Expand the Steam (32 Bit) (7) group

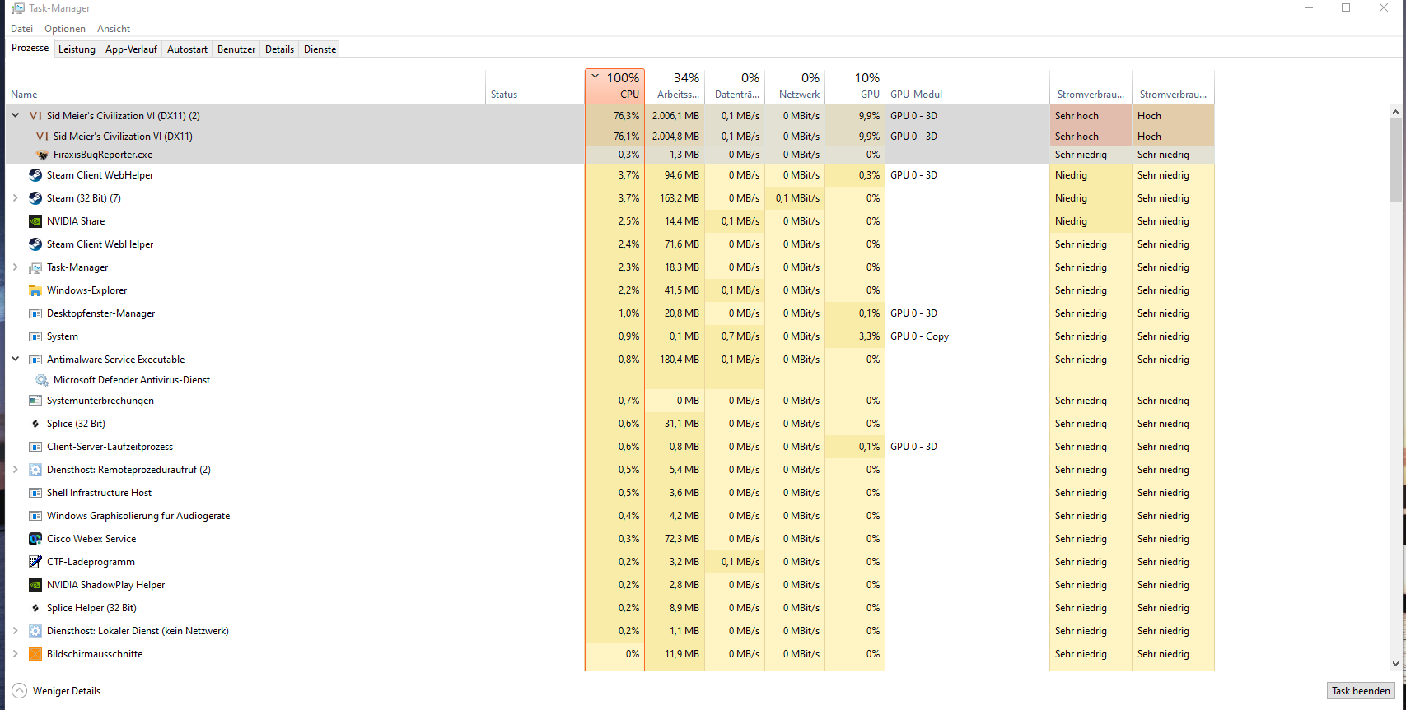click(15, 198)
